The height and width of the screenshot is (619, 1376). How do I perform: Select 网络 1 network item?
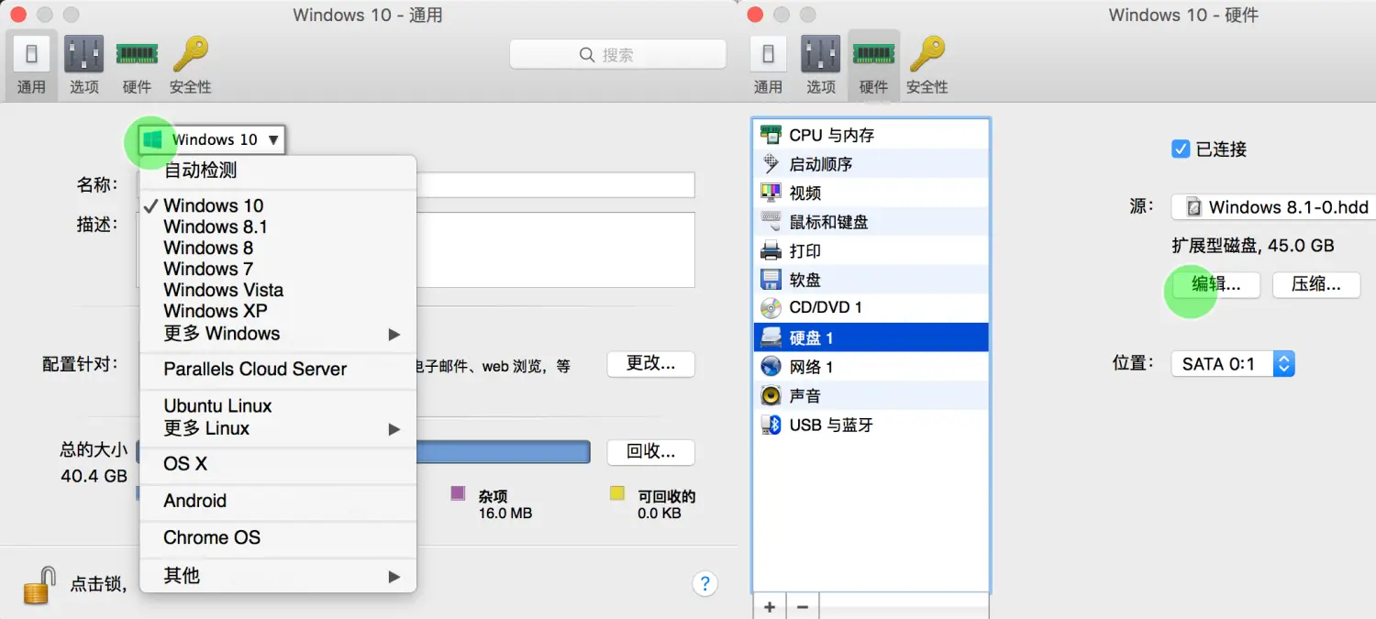(871, 367)
